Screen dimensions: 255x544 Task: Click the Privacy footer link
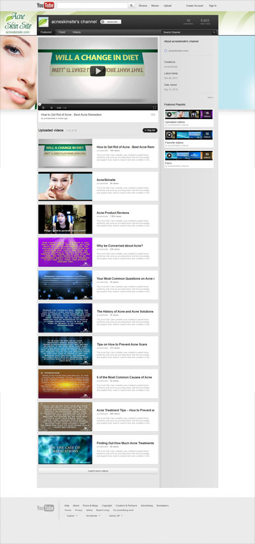[79, 510]
